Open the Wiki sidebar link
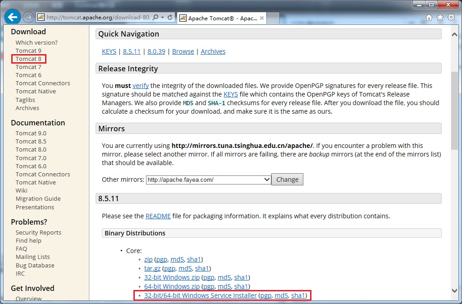 tap(21, 190)
